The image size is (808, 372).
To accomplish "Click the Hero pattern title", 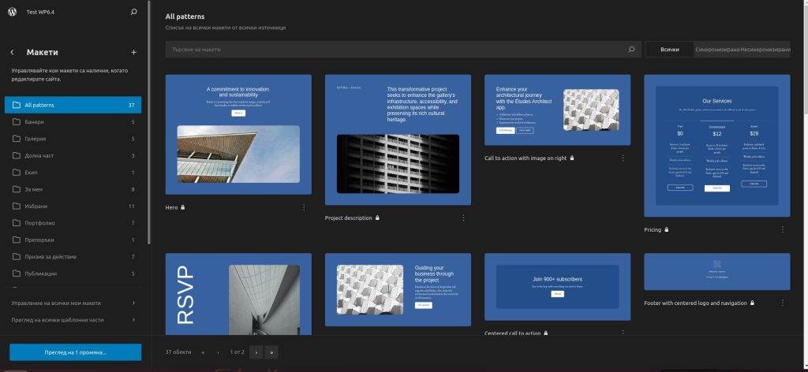I will click(171, 207).
